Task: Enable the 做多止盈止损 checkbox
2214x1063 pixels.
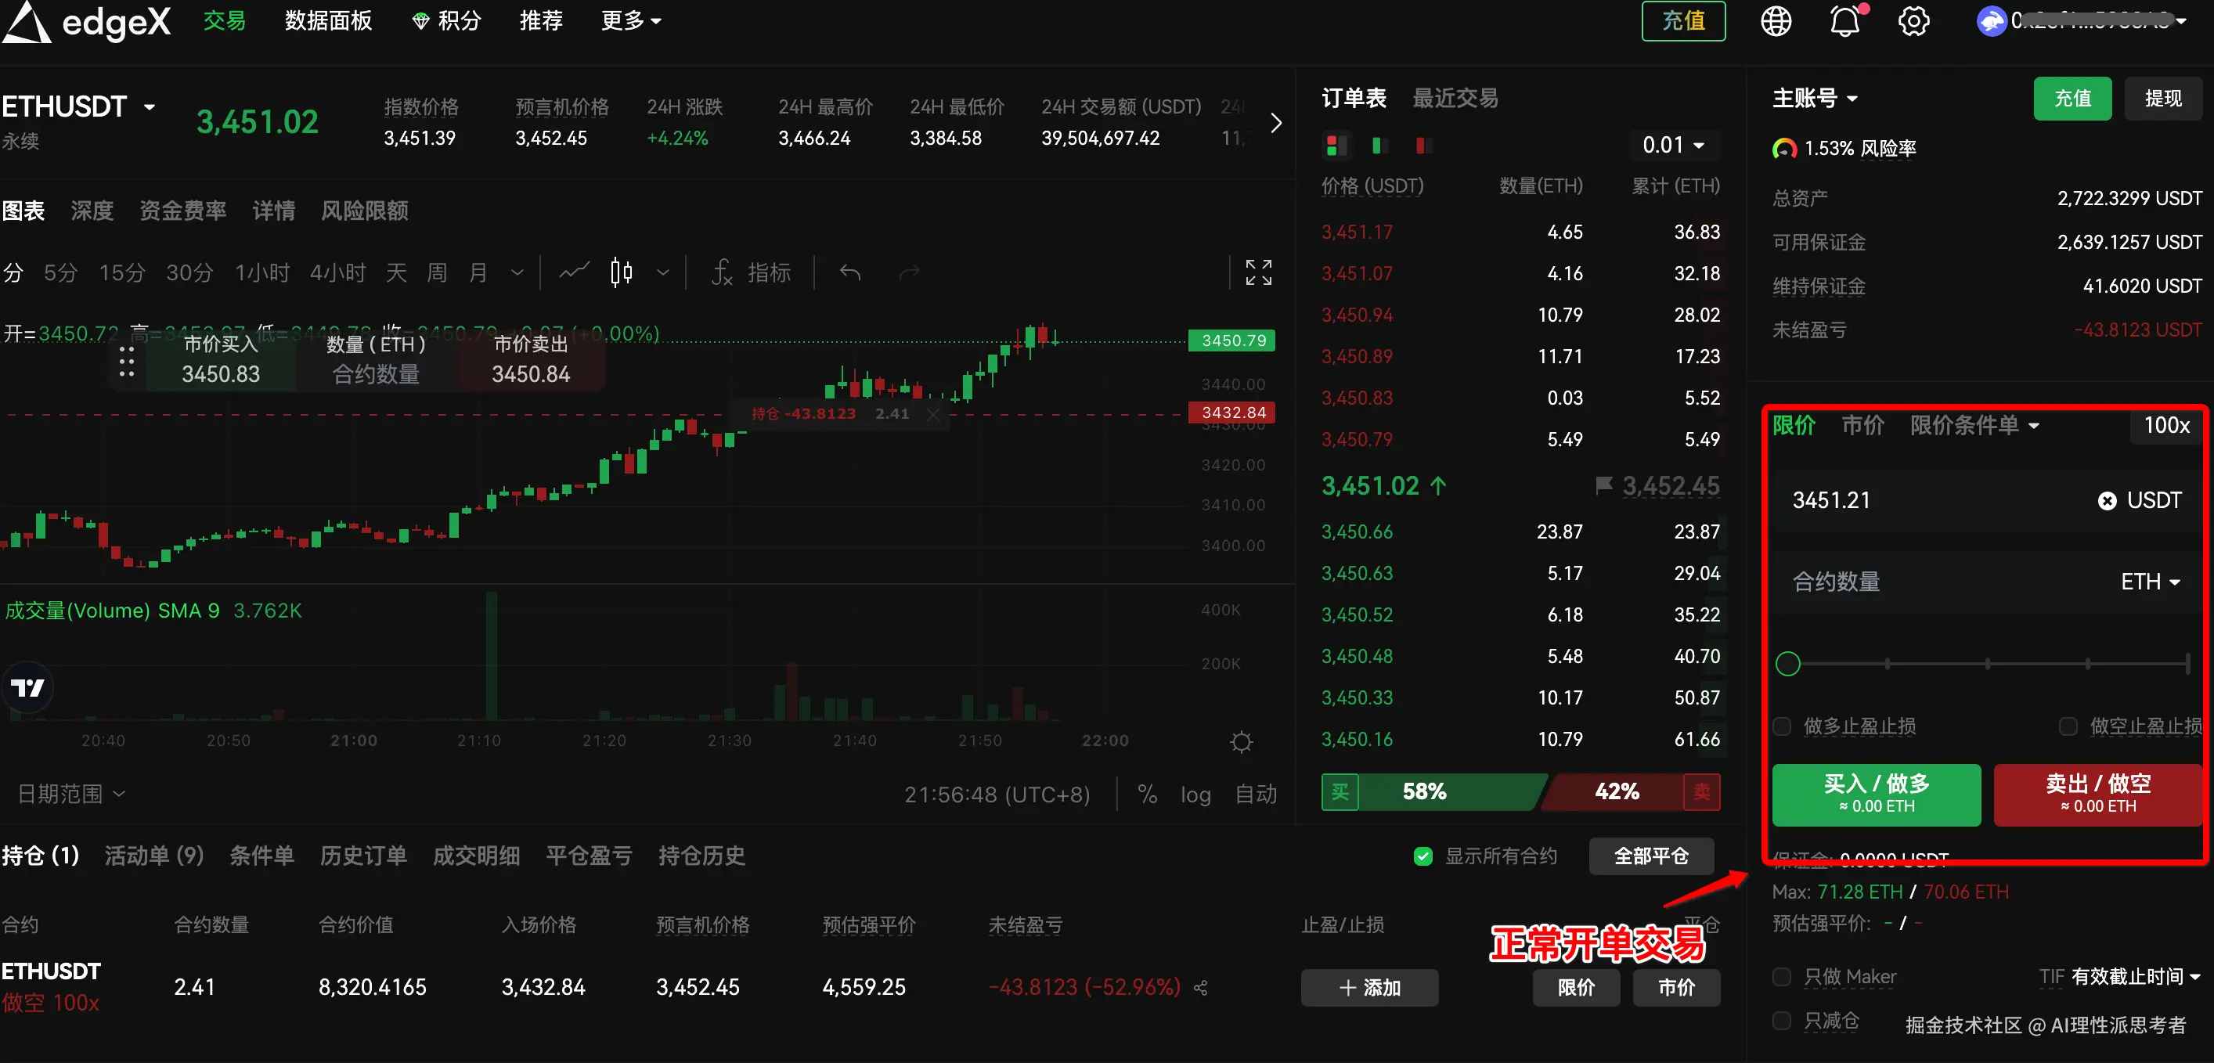Action: pos(1783,726)
